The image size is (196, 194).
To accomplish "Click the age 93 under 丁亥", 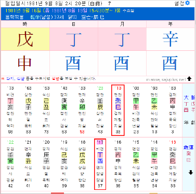I will pyautogui.click(x=10, y=132).
